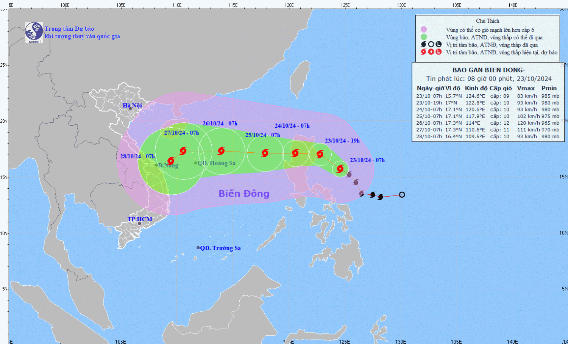Click the NCHMF logo icon
Image resolution: width=568 pixels, height=344 pixels.
(x=34, y=32)
